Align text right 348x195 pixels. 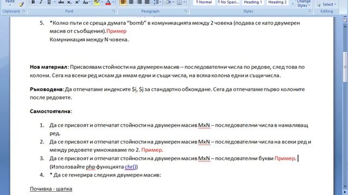pyautogui.click(x=139, y=2)
